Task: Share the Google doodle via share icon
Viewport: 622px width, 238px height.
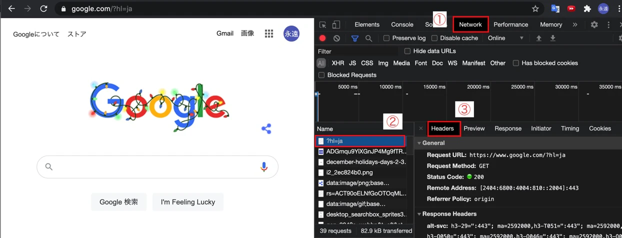Action: pos(266,128)
